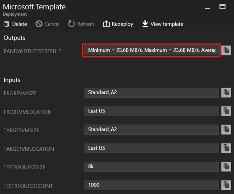
Task: Maximize the Microsoft.Template blade
Action: click(x=222, y=7)
